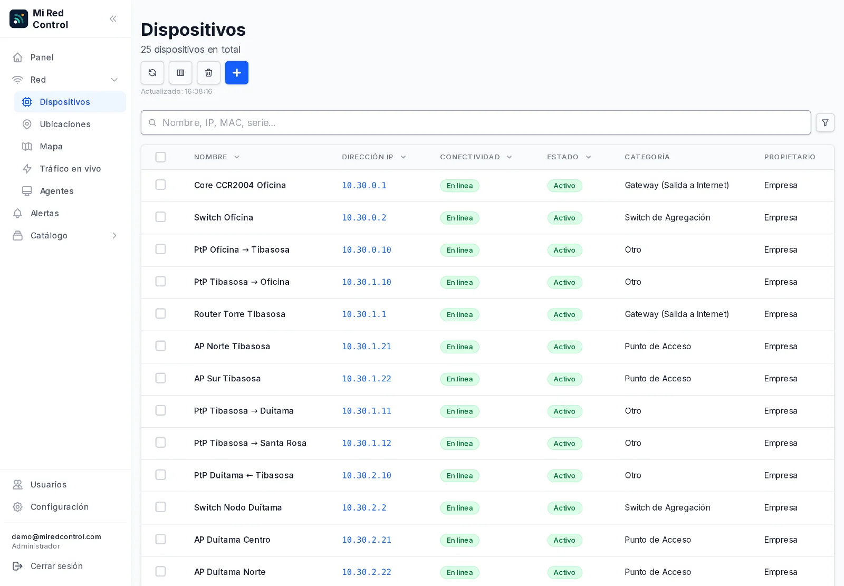The height and width of the screenshot is (586, 844).
Task: Sort by Nombre column arrow
Action: pos(237,157)
